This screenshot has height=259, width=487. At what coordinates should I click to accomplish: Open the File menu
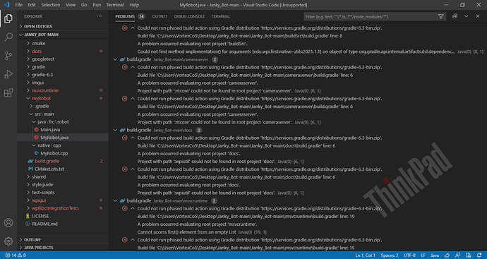pos(18,5)
